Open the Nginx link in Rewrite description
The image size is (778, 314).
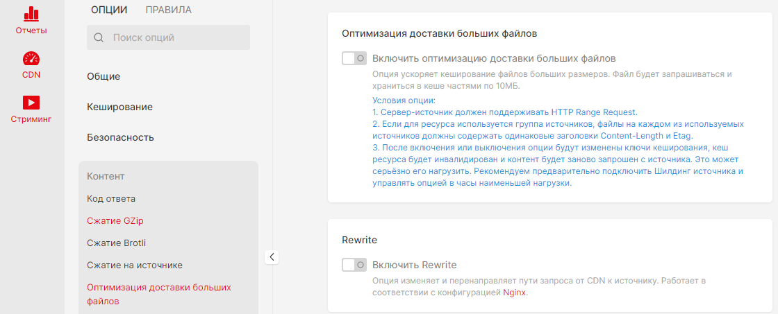click(x=515, y=293)
